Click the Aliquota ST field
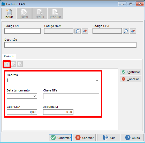The width and height of the screenshot is (145, 143). [x=58, y=112]
